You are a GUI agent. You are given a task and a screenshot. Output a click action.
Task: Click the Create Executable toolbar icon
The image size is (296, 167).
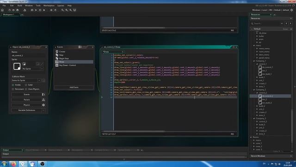click(x=25, y=10)
